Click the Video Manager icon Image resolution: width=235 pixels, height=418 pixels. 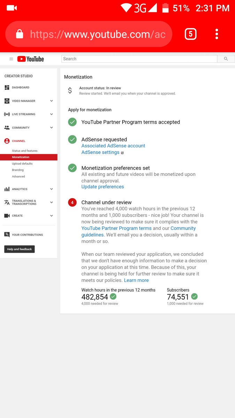pos(7,101)
